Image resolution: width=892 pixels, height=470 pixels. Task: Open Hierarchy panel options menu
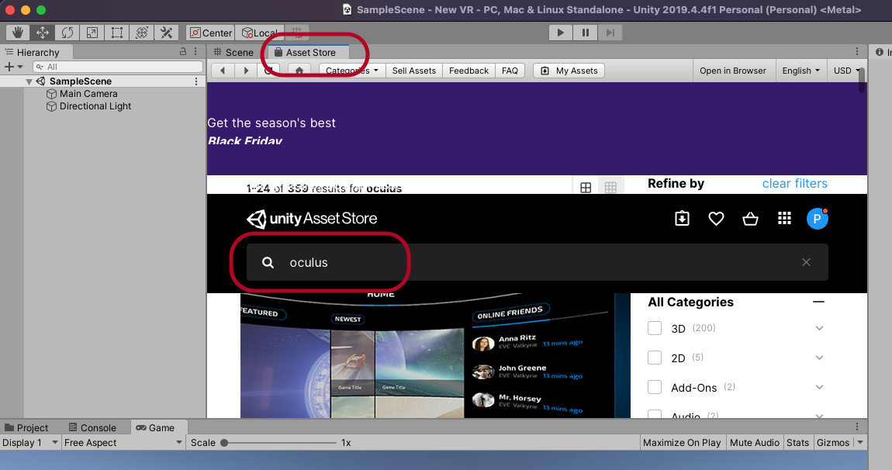195,51
